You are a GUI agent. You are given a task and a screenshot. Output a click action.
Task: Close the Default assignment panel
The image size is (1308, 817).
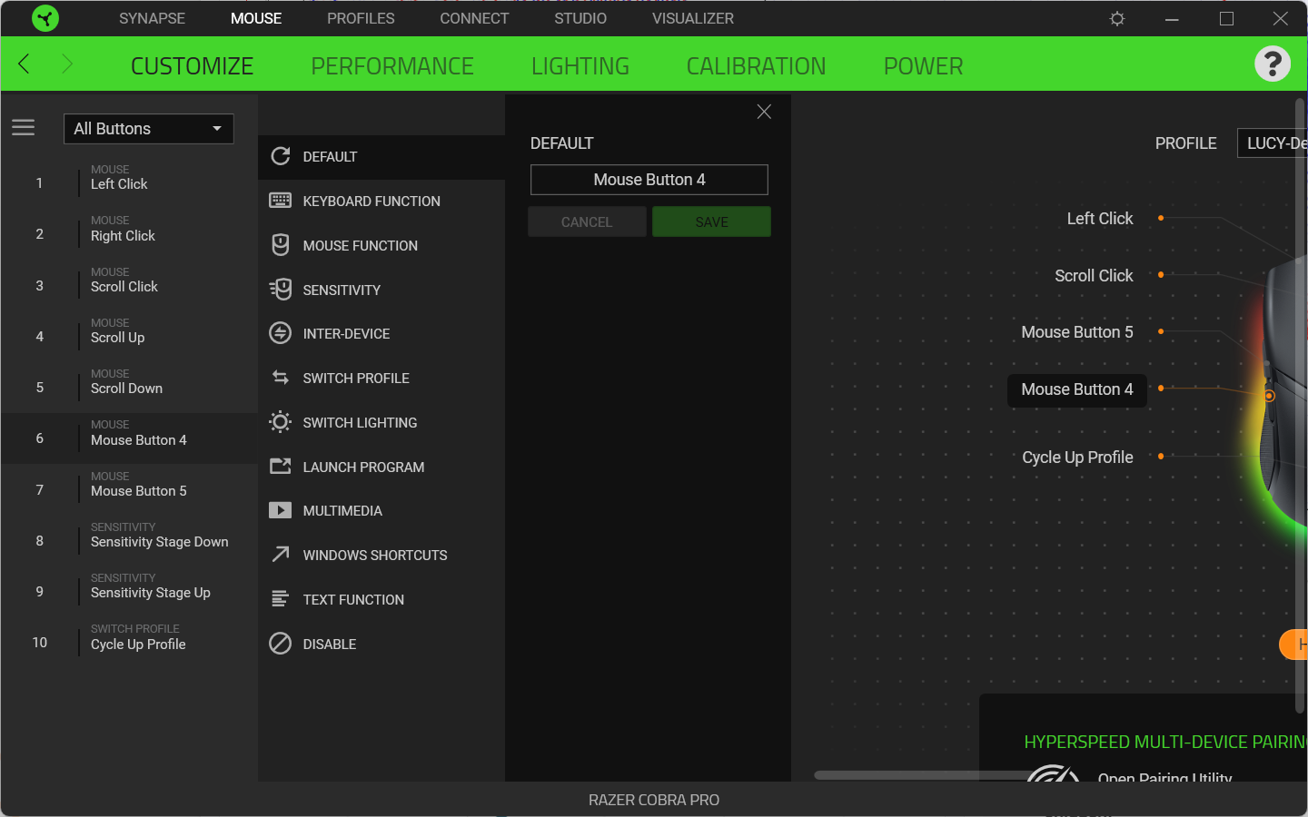764,111
